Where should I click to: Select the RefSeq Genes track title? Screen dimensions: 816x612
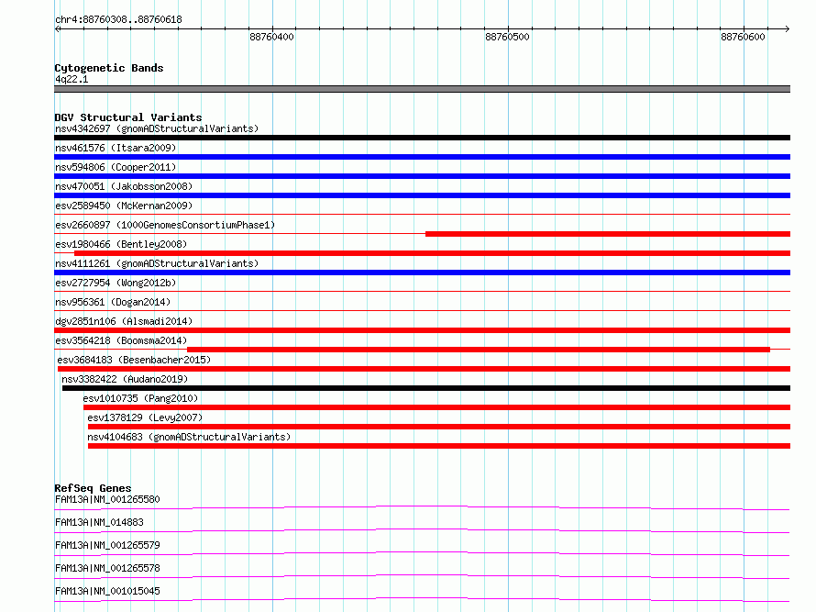click(93, 488)
